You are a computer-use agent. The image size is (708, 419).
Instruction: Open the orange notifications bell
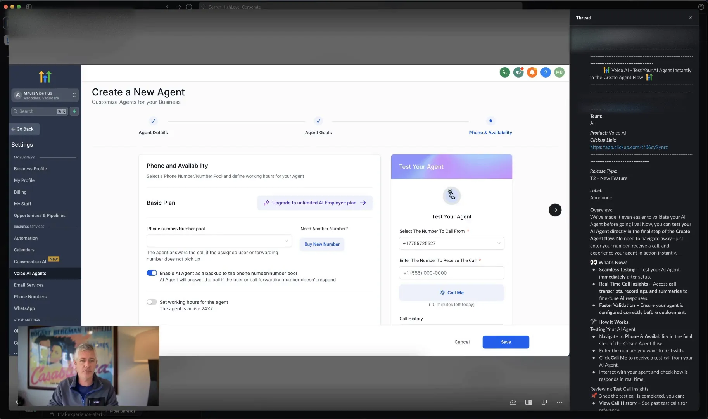[x=532, y=72]
